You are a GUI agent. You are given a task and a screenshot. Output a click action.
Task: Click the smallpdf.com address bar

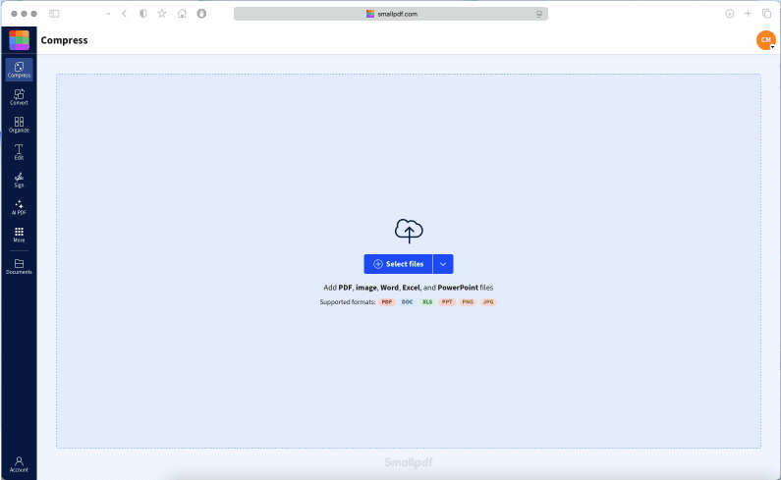click(391, 14)
